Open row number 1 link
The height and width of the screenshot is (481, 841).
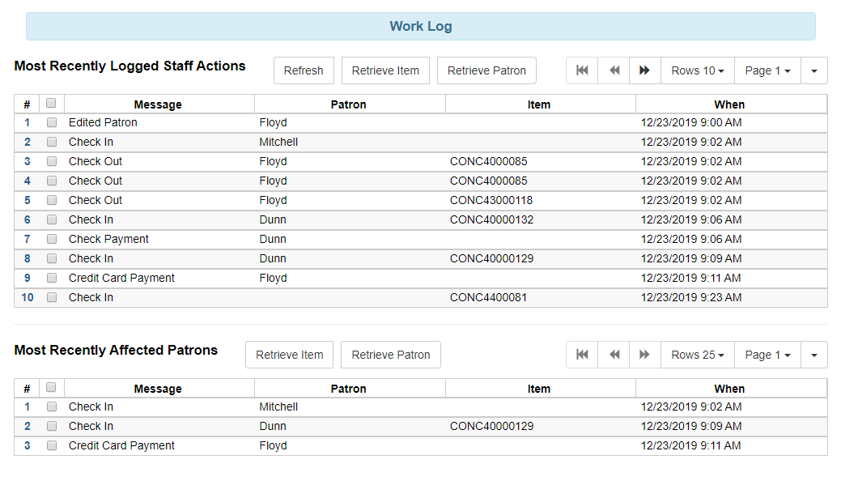(27, 122)
